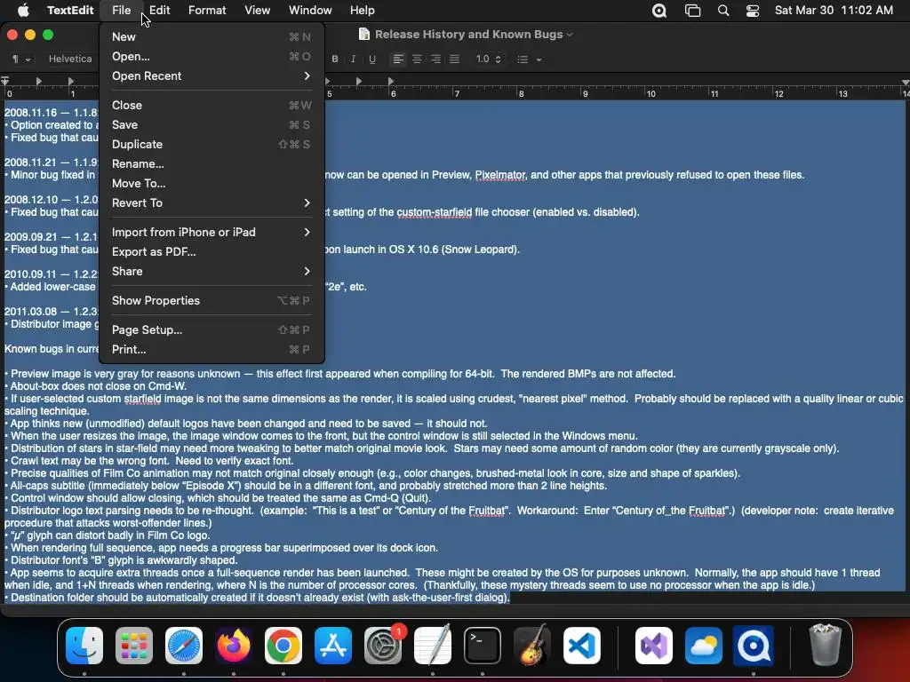Open Spotlight search in menu bar

tap(723, 11)
